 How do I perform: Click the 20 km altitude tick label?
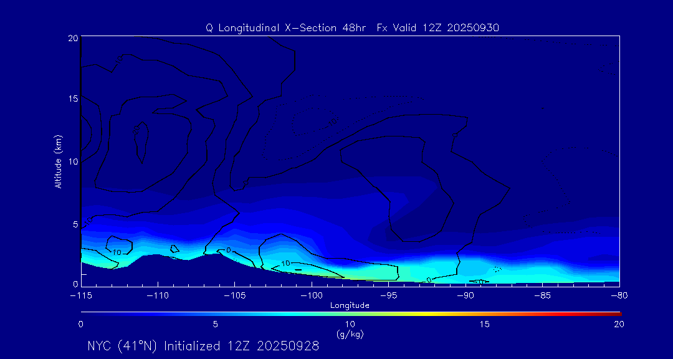pyautogui.click(x=72, y=39)
